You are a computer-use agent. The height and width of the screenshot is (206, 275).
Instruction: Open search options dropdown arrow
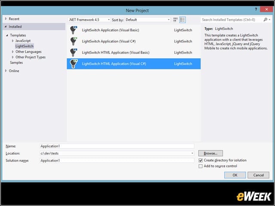(269, 20)
